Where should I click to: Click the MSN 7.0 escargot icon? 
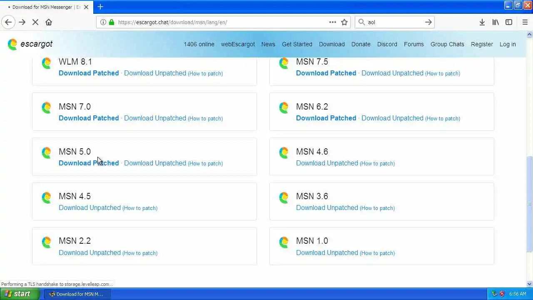click(x=47, y=107)
